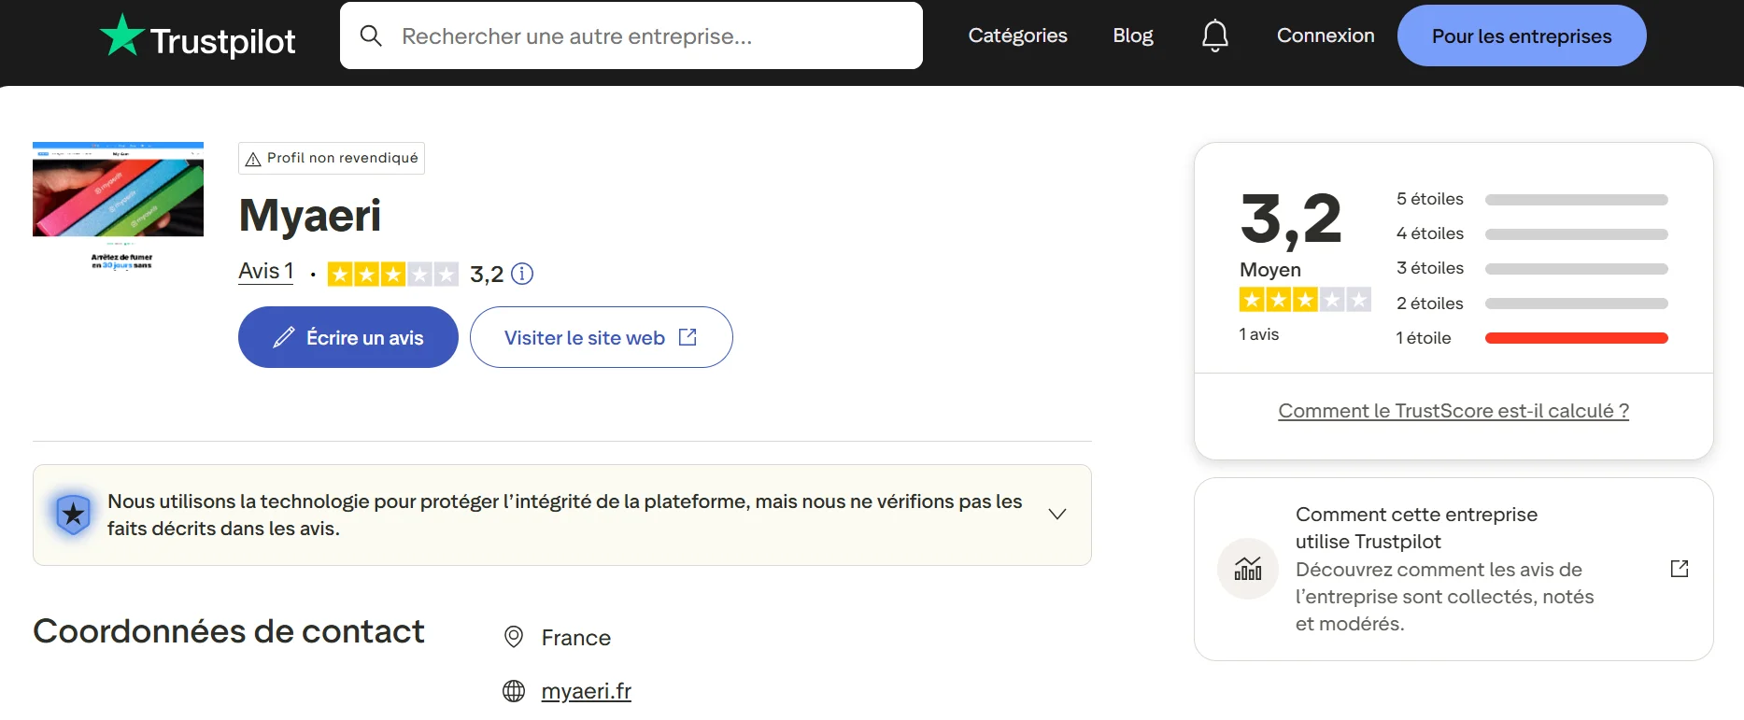Click the globe icon beside myaeri.fr

(514, 691)
